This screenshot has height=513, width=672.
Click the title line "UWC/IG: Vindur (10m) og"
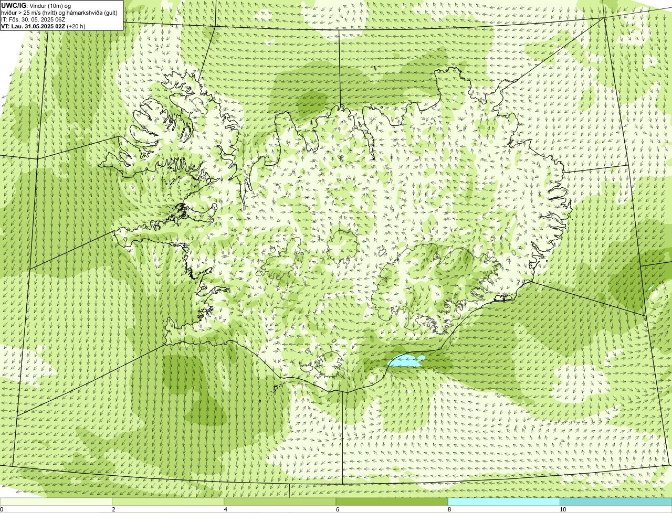tap(36, 5)
